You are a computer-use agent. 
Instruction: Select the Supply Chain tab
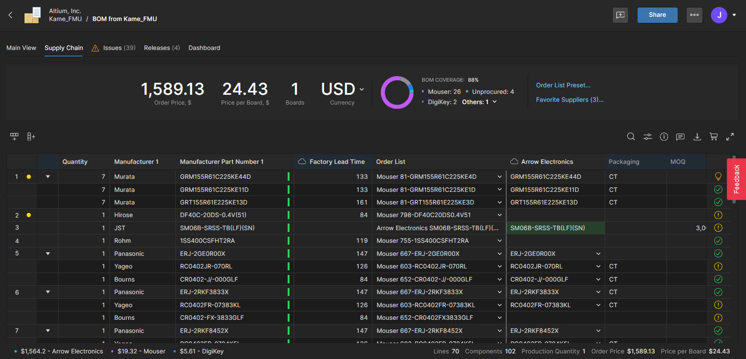[64, 48]
